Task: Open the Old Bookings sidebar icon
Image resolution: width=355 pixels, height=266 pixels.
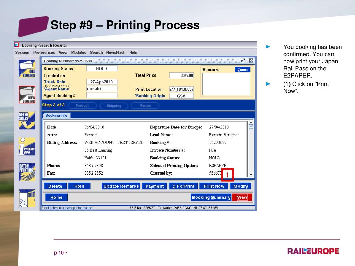Action: 27,68
